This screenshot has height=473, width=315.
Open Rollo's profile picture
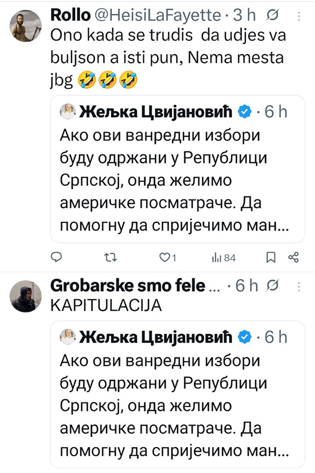coord(25,26)
